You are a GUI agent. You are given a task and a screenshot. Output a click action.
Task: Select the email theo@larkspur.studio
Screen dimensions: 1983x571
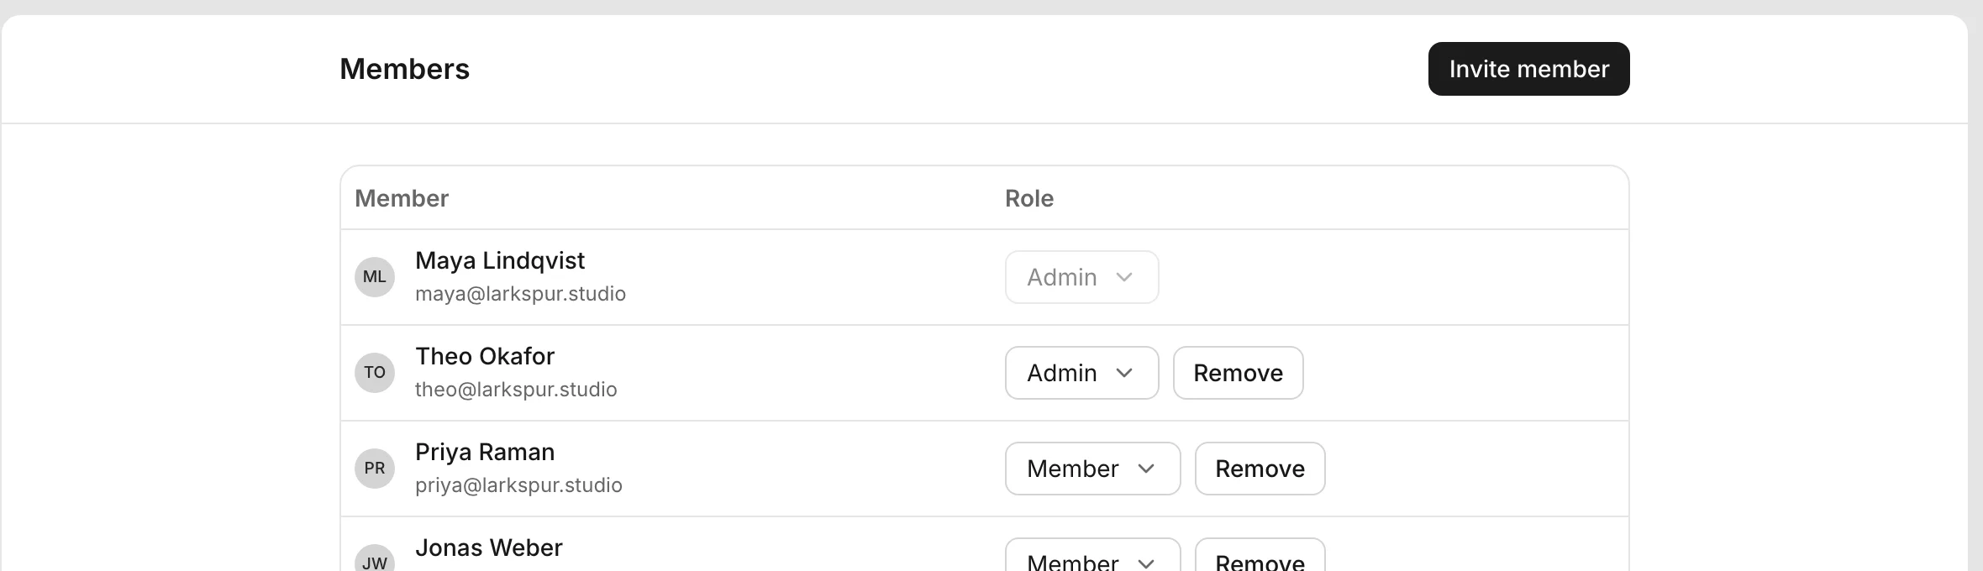516,390
